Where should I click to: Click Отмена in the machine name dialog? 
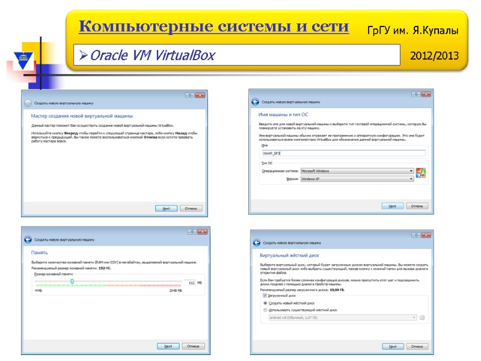tap(417, 206)
